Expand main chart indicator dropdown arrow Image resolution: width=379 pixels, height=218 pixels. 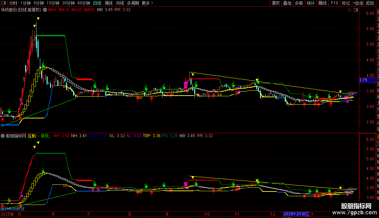pos(45,10)
